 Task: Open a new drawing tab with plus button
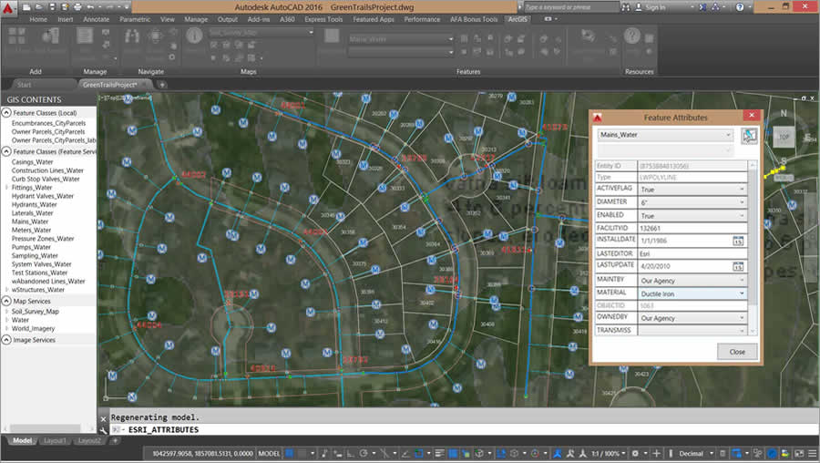coord(162,84)
